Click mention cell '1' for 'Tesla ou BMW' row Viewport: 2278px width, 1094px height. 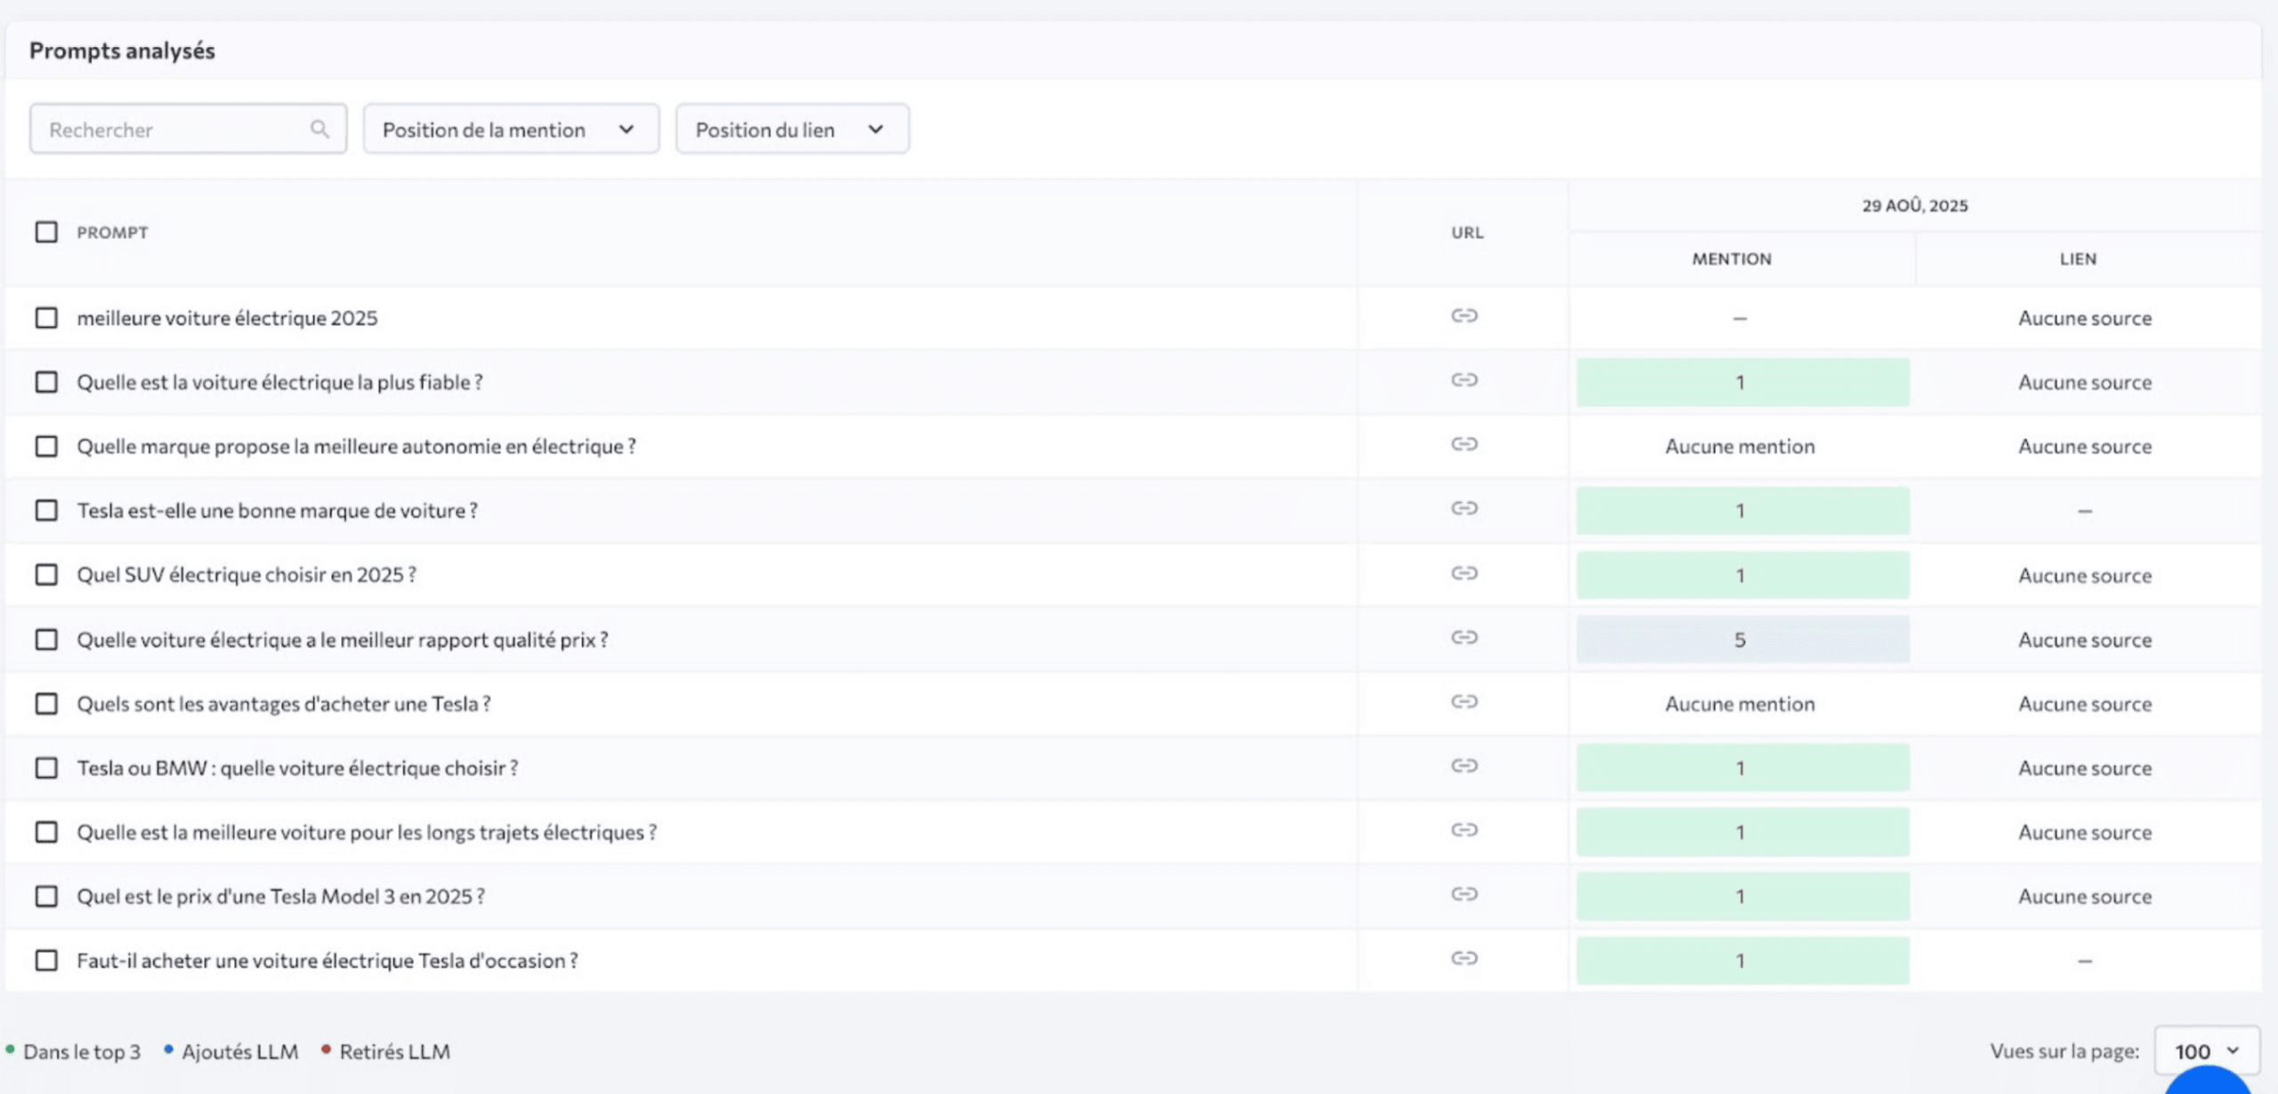click(x=1742, y=768)
